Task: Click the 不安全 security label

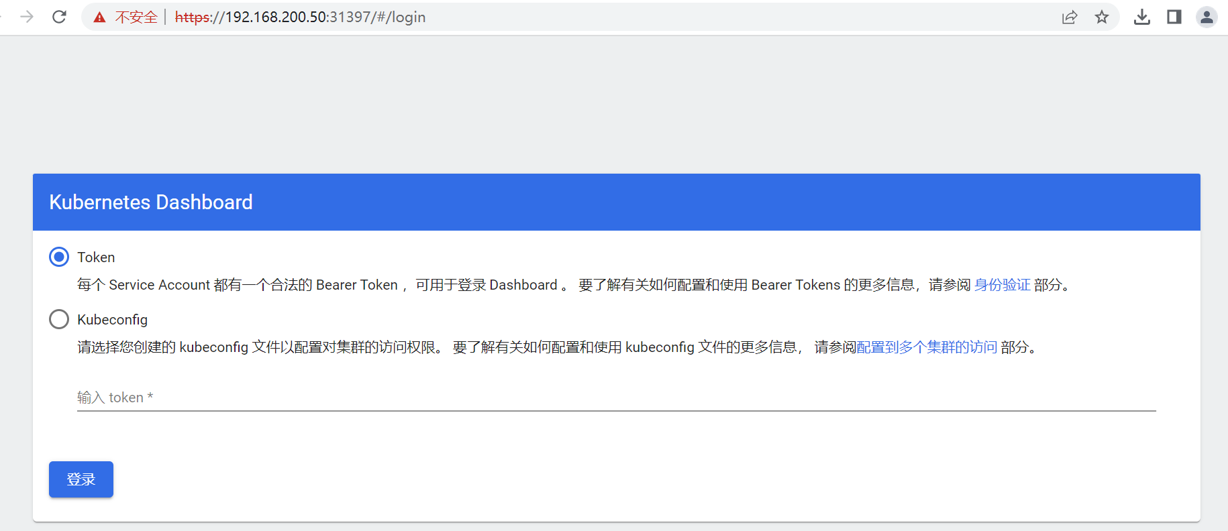Action: [136, 17]
